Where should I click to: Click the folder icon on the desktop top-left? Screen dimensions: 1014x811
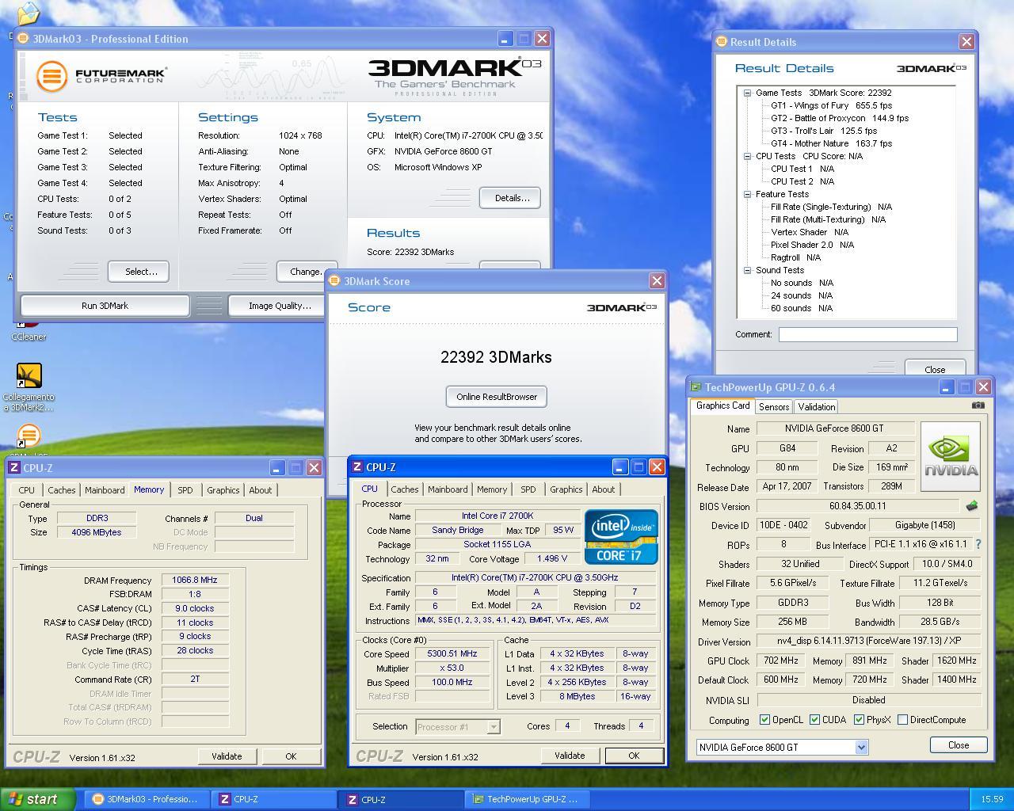coord(29,13)
